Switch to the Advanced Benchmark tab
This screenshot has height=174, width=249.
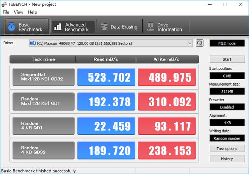[x=73, y=27]
